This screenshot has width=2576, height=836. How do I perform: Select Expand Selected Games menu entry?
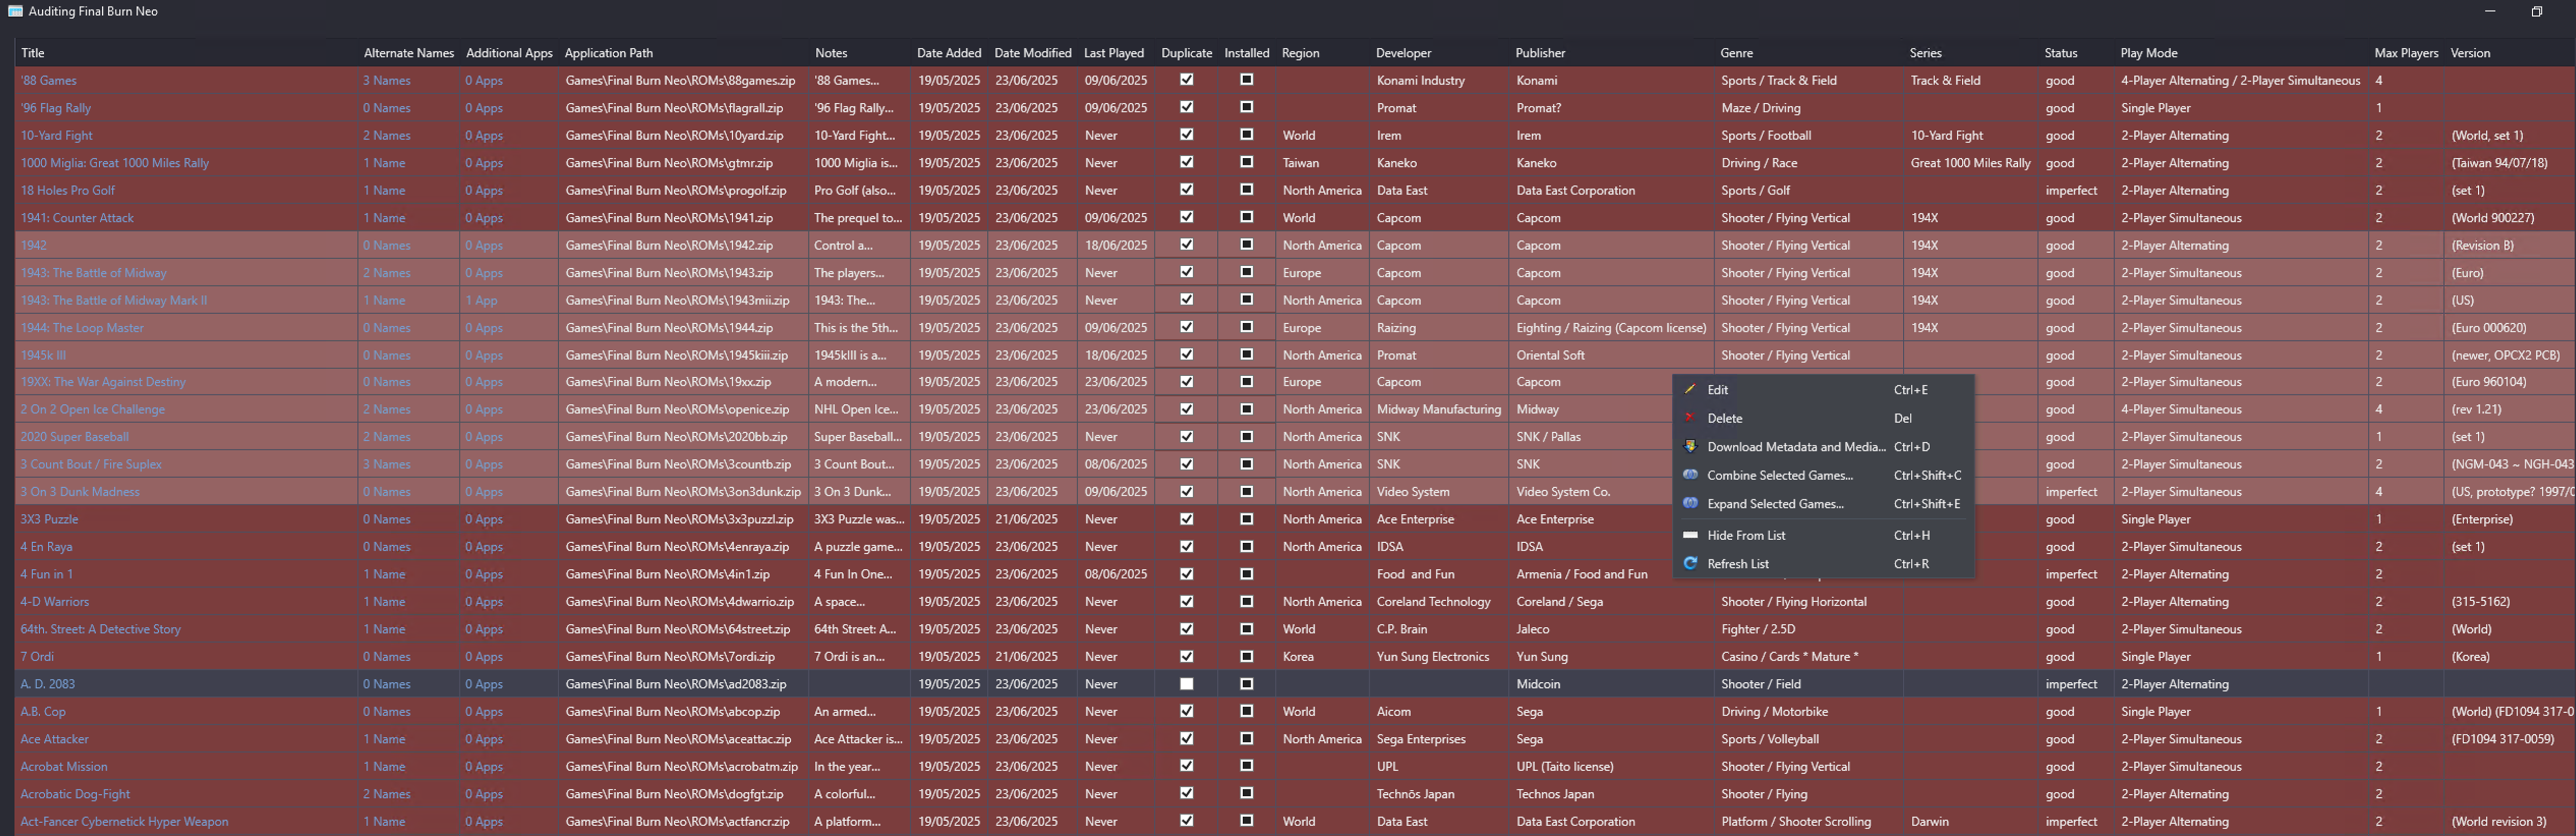(x=1823, y=504)
